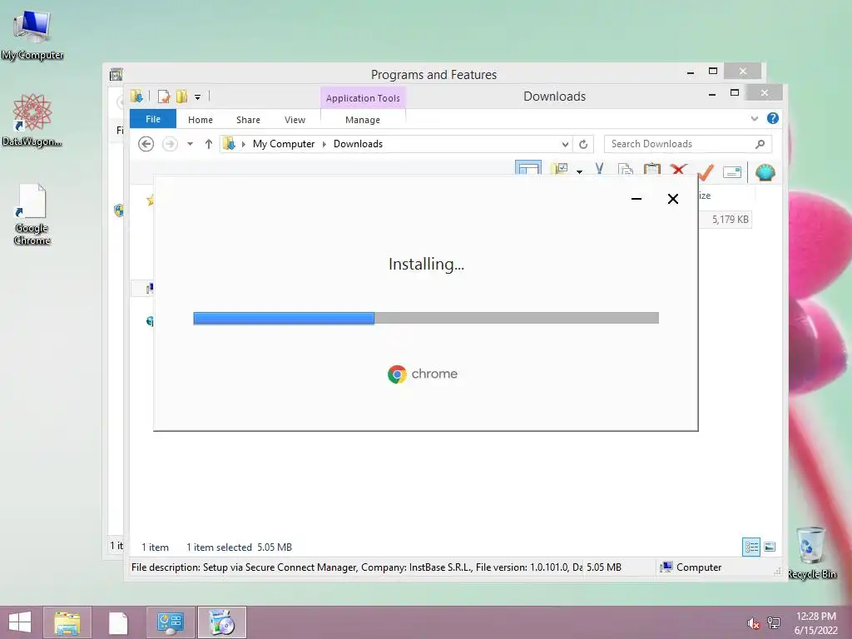This screenshot has height=639, width=852.
Task: Click the Back arrow in Downloads window
Action: 146,144
